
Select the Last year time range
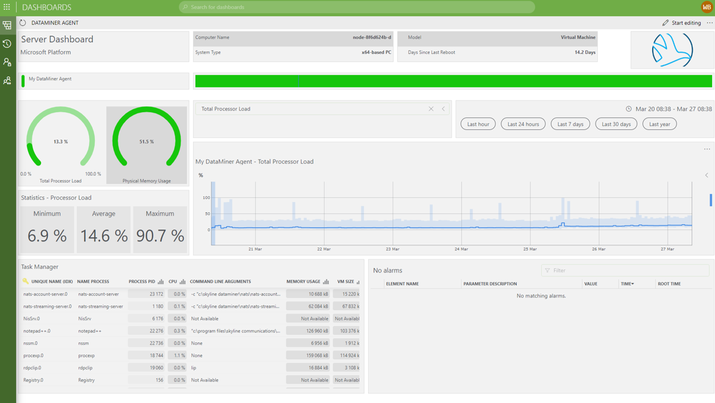pyautogui.click(x=660, y=124)
